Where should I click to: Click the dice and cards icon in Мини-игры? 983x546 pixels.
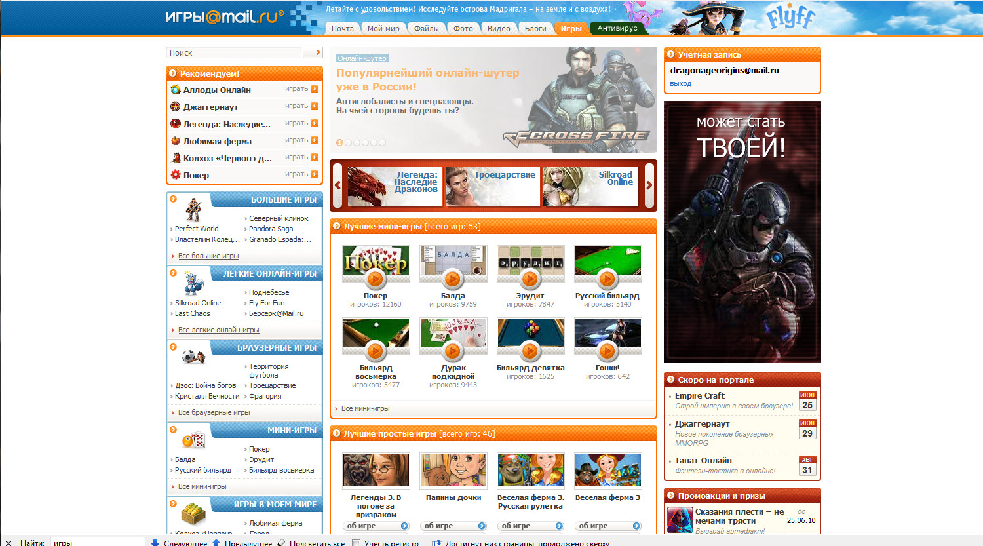[x=194, y=440]
